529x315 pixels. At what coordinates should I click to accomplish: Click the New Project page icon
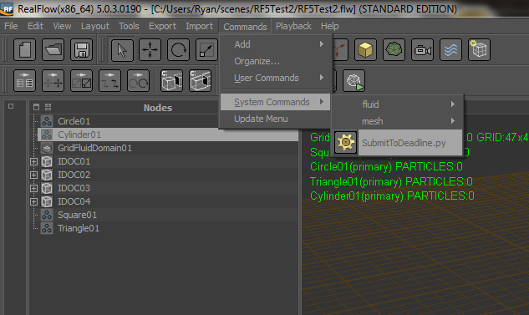(24, 50)
